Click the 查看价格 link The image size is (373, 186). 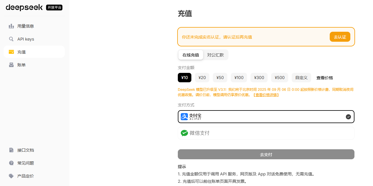tap(325, 78)
